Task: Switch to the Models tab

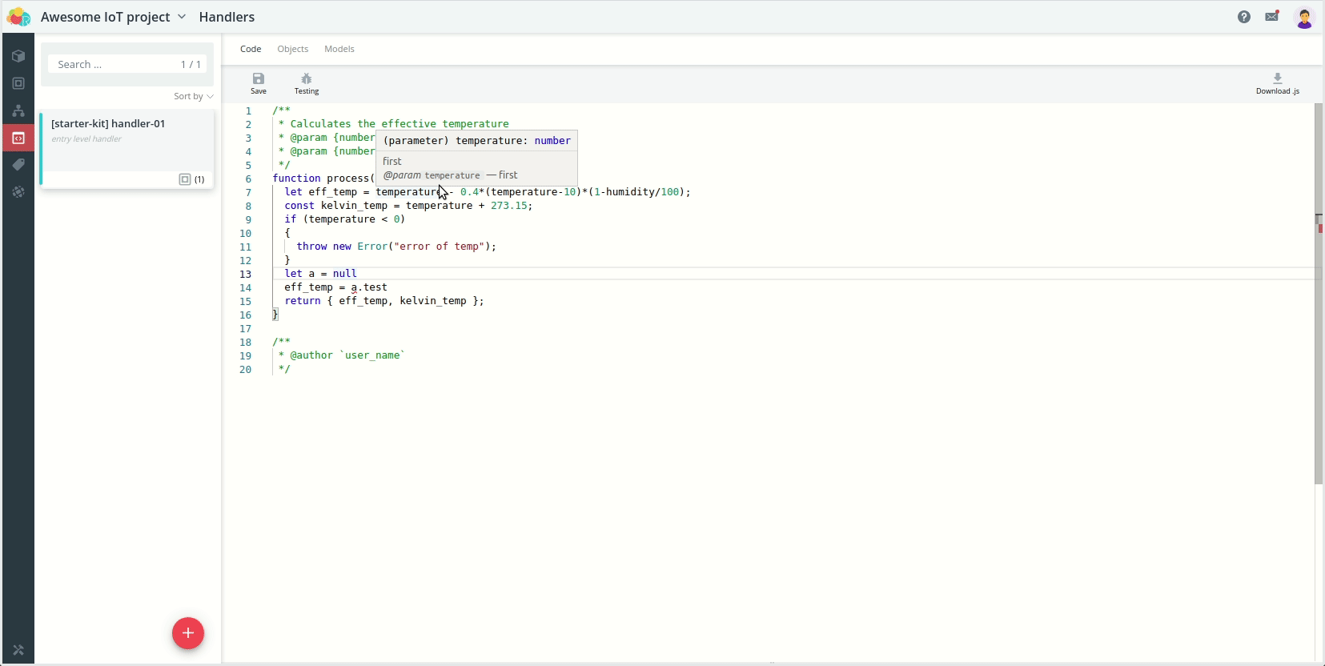Action: [339, 49]
